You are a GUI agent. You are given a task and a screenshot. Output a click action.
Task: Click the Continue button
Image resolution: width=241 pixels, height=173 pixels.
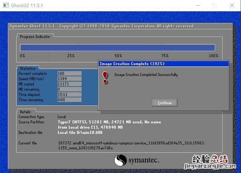point(165,103)
